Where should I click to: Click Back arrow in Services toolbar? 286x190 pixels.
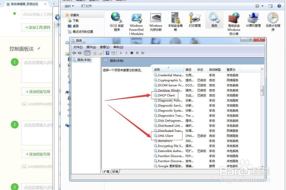click(x=74, y=53)
